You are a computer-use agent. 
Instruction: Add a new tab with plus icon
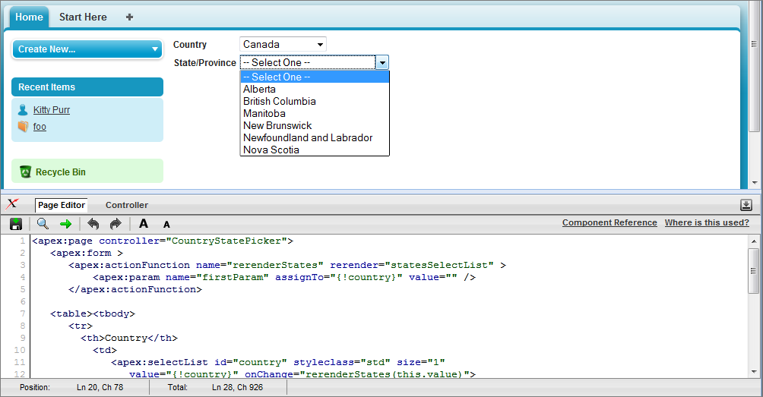point(129,17)
